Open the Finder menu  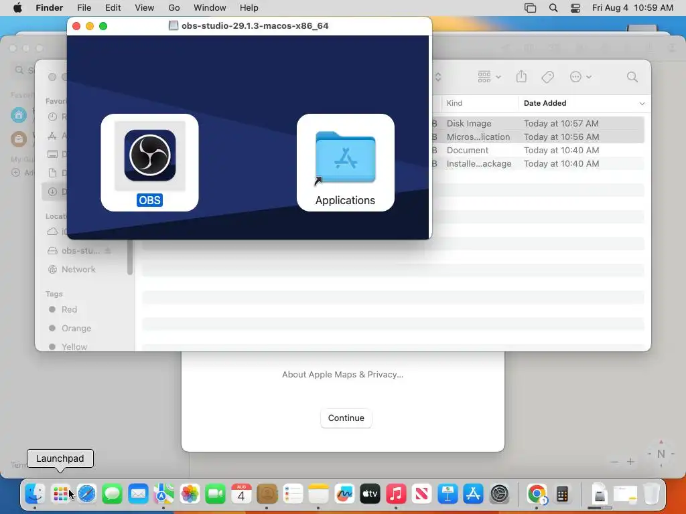click(x=50, y=8)
